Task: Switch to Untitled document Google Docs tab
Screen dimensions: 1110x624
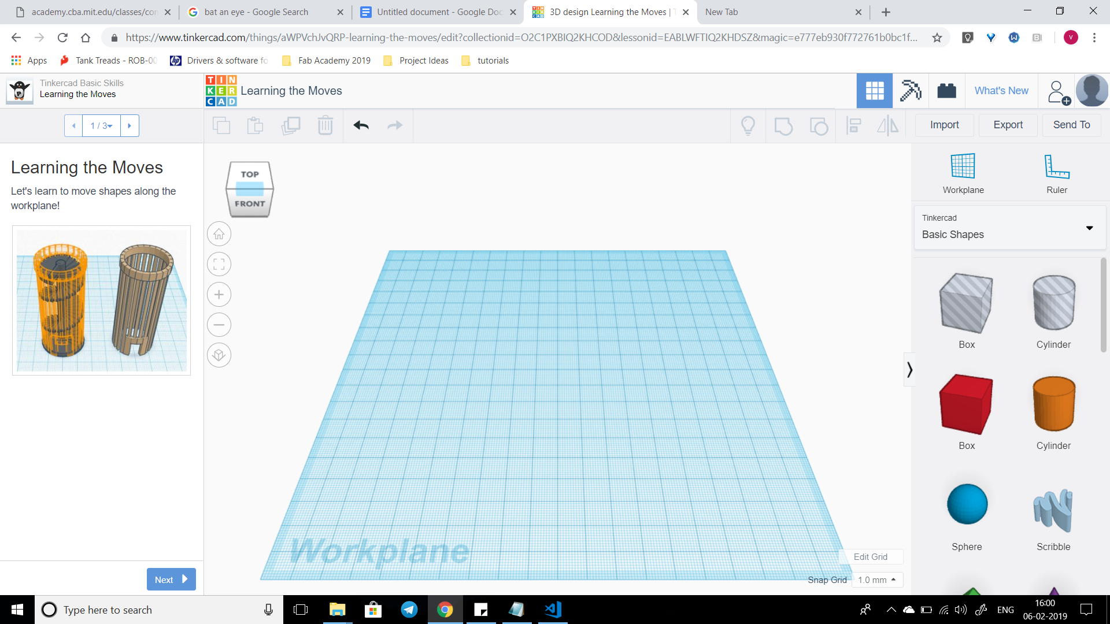Action: (438, 12)
